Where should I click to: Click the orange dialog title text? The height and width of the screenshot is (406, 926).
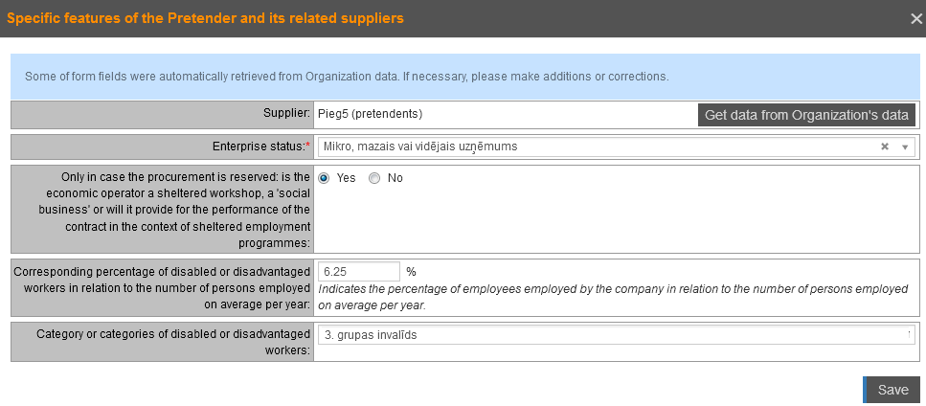click(x=205, y=18)
